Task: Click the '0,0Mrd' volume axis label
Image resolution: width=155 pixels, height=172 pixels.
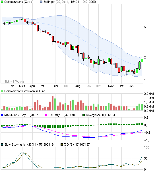Action: [149, 111]
